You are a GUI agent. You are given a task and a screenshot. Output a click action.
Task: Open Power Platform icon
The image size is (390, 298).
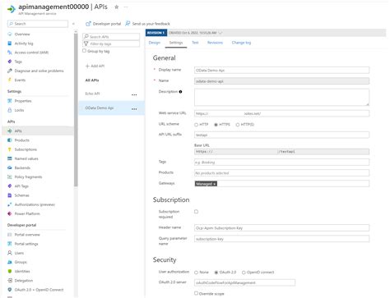point(10,213)
